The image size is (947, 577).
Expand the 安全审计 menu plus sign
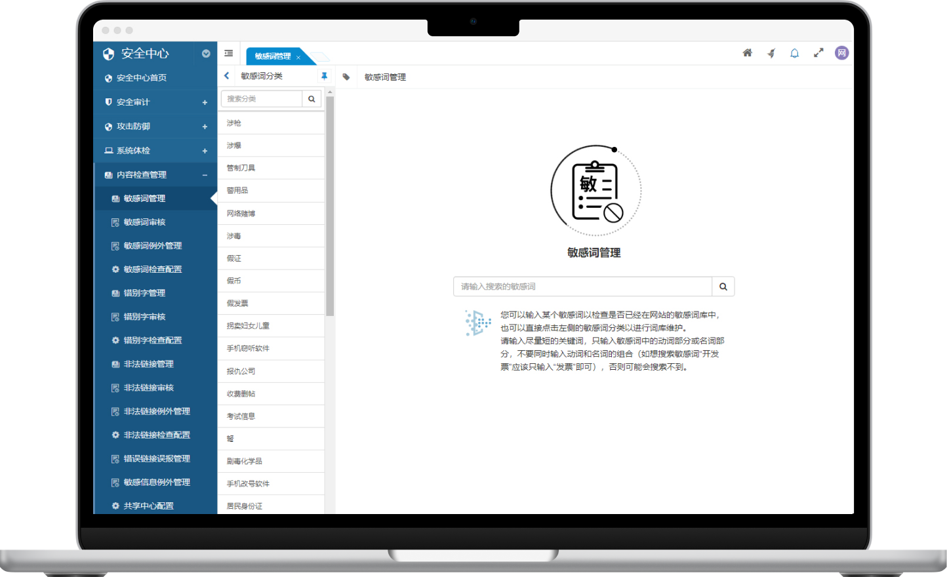point(205,102)
